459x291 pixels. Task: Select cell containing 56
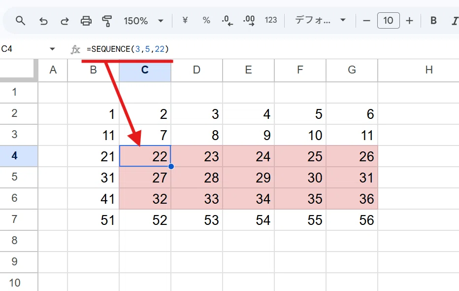click(x=352, y=220)
